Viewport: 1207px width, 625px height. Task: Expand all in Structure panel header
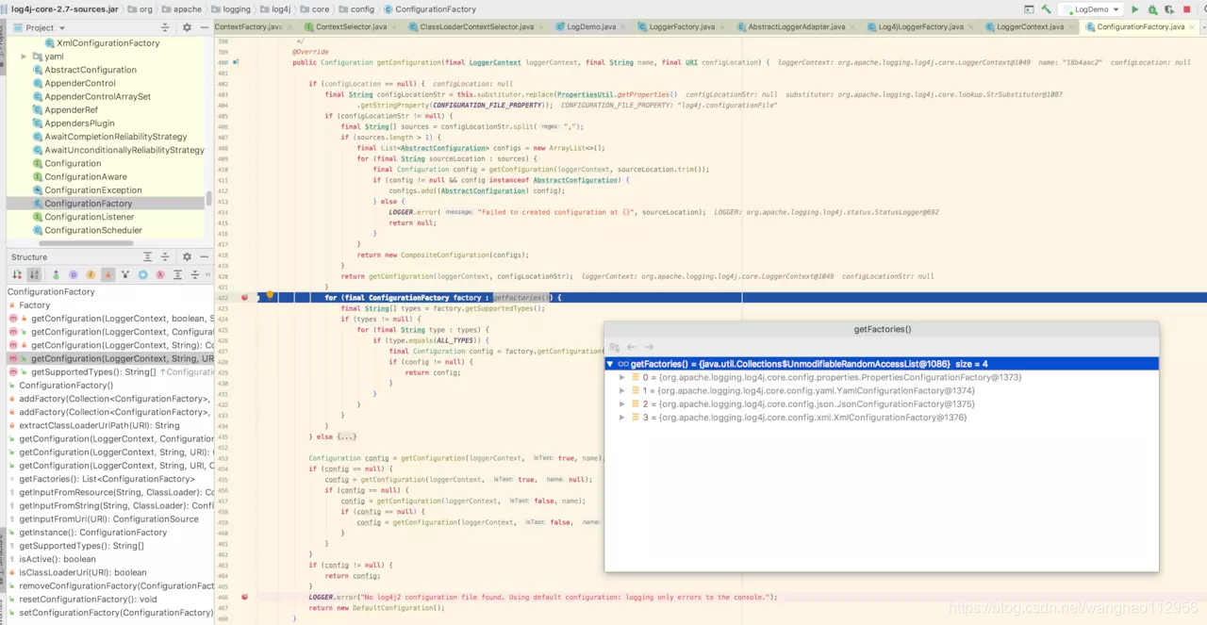point(148,256)
